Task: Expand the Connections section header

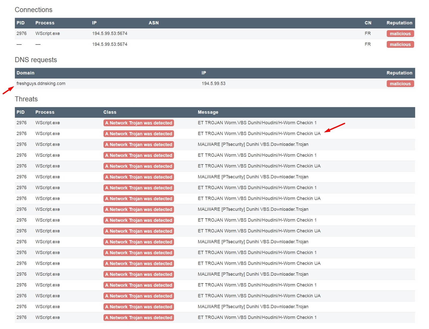Action: tap(34, 10)
